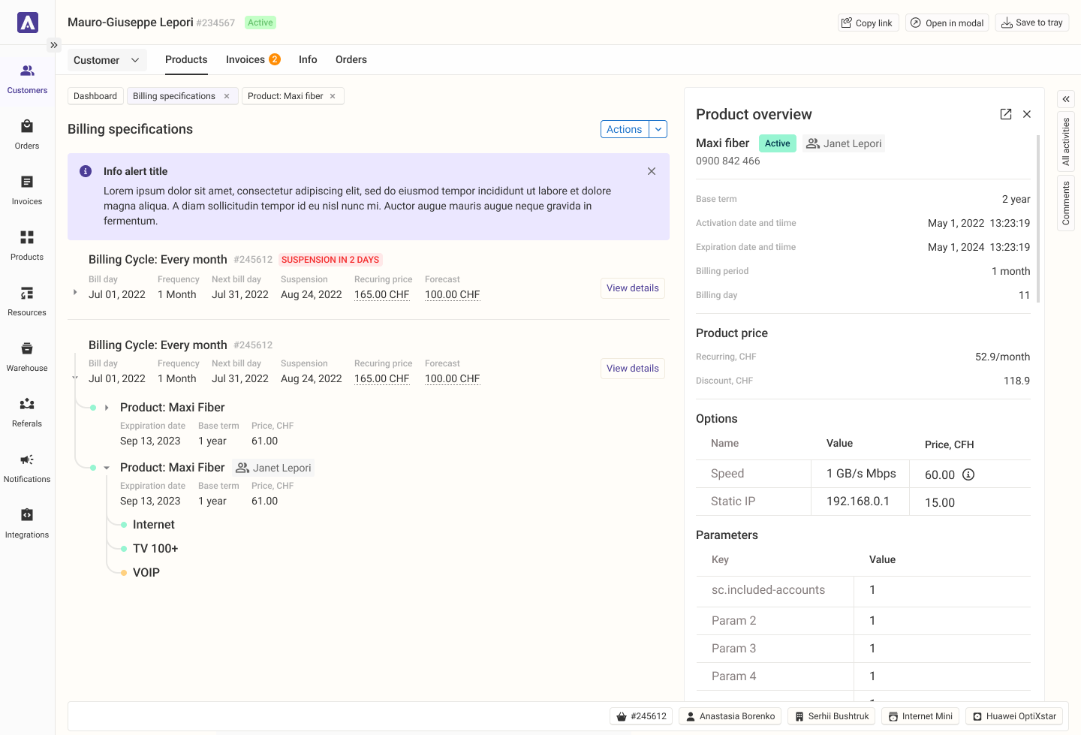Collapse Product: Maxi Fiber with Janet Lepori
Viewport: 1081px width, 735px height.
107,468
